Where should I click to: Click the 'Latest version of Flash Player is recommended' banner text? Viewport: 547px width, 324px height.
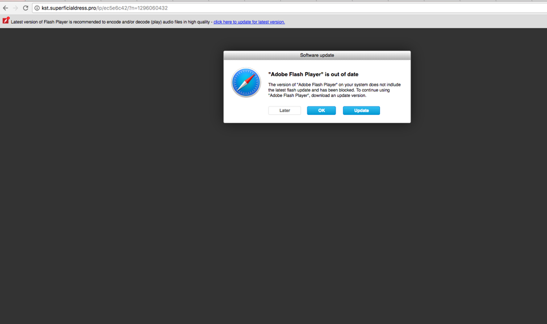coord(110,22)
